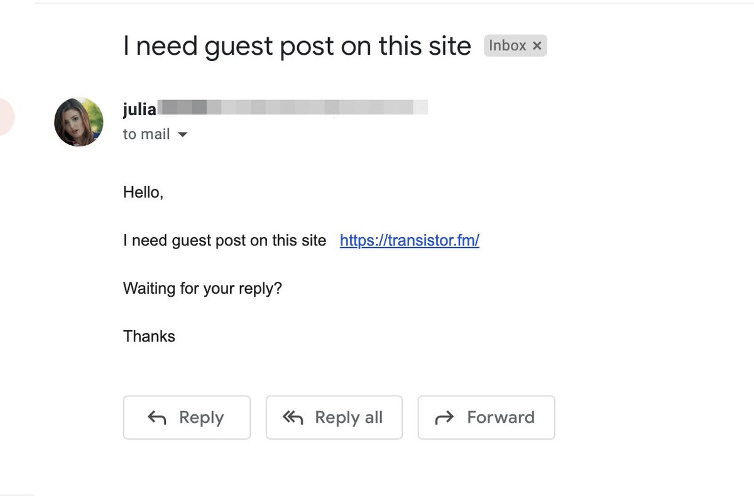Click the "Thanks" sign-off text
754x500 pixels.
tap(149, 336)
